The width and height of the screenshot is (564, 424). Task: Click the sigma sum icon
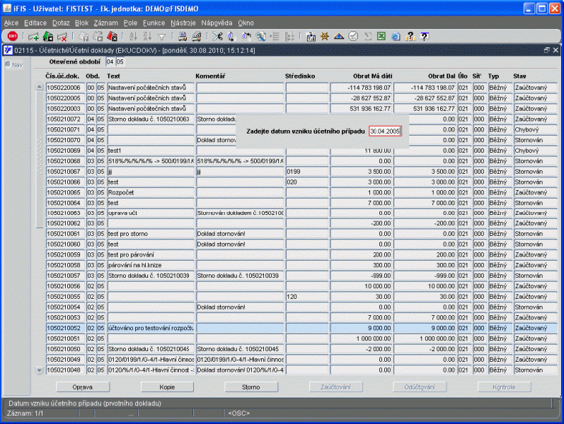point(367,36)
